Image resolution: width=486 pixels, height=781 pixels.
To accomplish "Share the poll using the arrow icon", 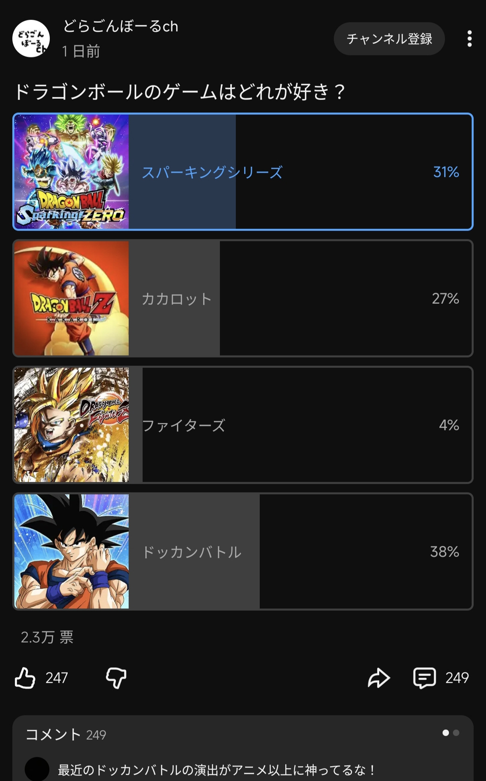I will pos(378,678).
